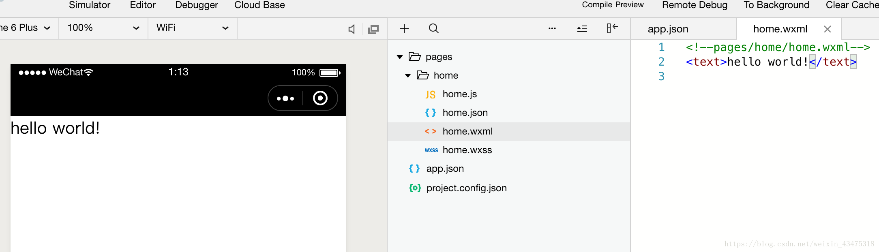Click the WeChat carrier label in simulator
This screenshot has height=252, width=879.
66,72
